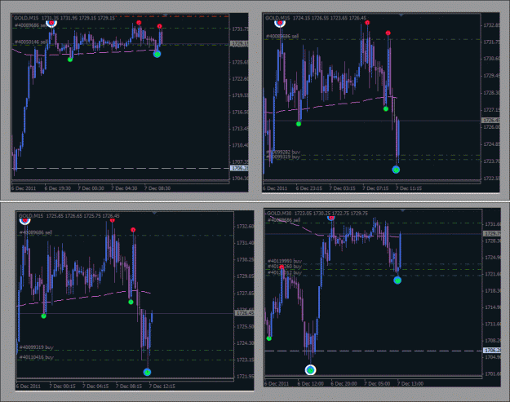Click the #40110416 buy order label

coord(36,357)
